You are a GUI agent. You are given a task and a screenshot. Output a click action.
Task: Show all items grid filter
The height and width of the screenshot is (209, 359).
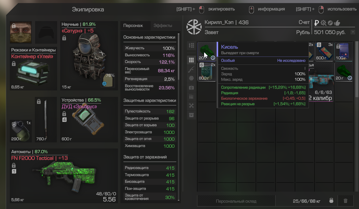(191, 60)
